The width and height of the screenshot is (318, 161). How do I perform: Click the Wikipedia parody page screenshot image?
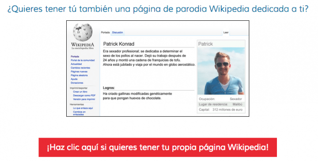[x=158, y=69]
